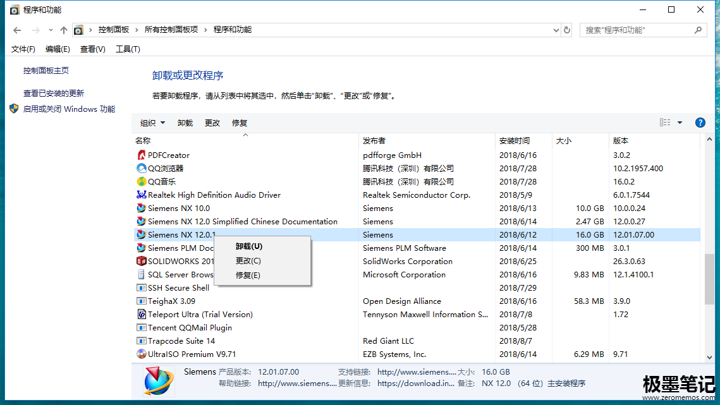Open the 组织 dropdown menu
The width and height of the screenshot is (720, 405).
(x=152, y=123)
